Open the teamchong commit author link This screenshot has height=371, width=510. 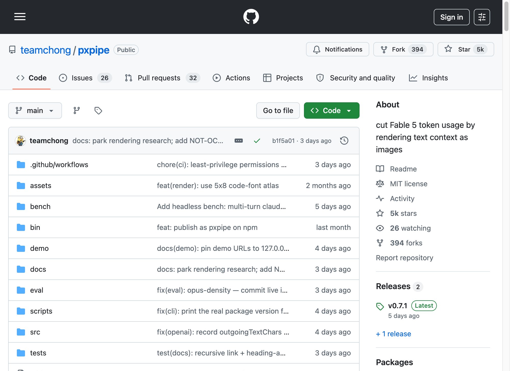[x=49, y=141]
